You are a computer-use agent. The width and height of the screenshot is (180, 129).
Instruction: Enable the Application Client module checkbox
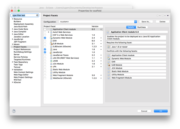pyautogui.click(x=45, y=29)
